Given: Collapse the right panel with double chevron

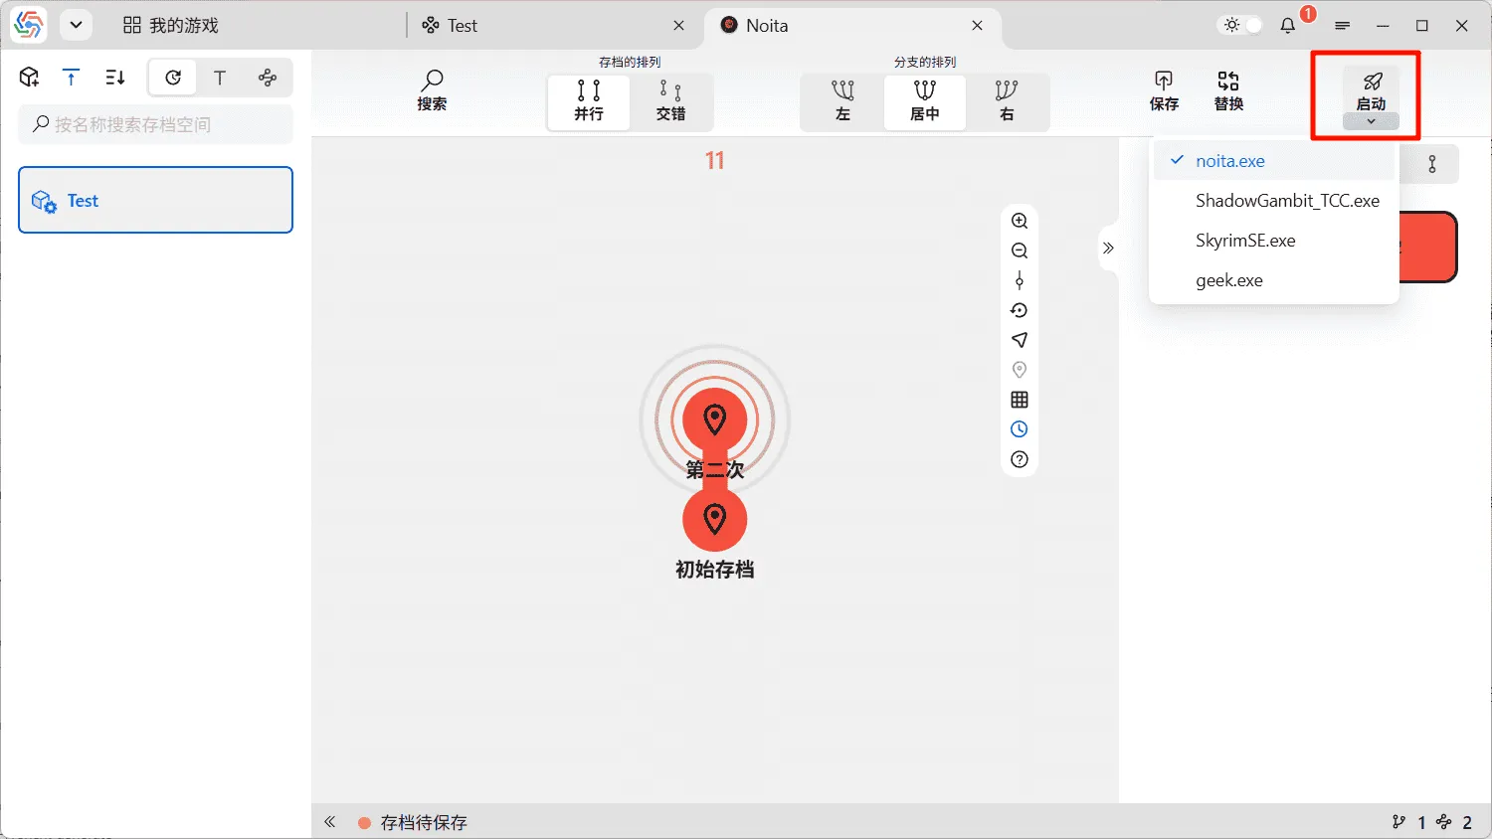Looking at the screenshot, I should coord(1108,249).
